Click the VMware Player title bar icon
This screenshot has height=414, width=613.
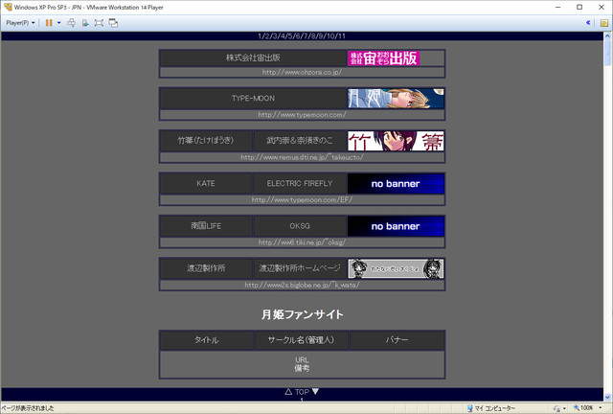pos(8,7)
